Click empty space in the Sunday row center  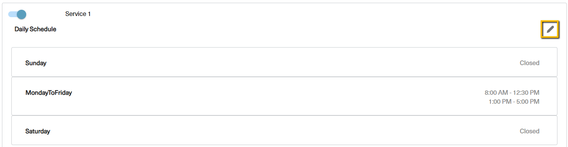(x=284, y=62)
